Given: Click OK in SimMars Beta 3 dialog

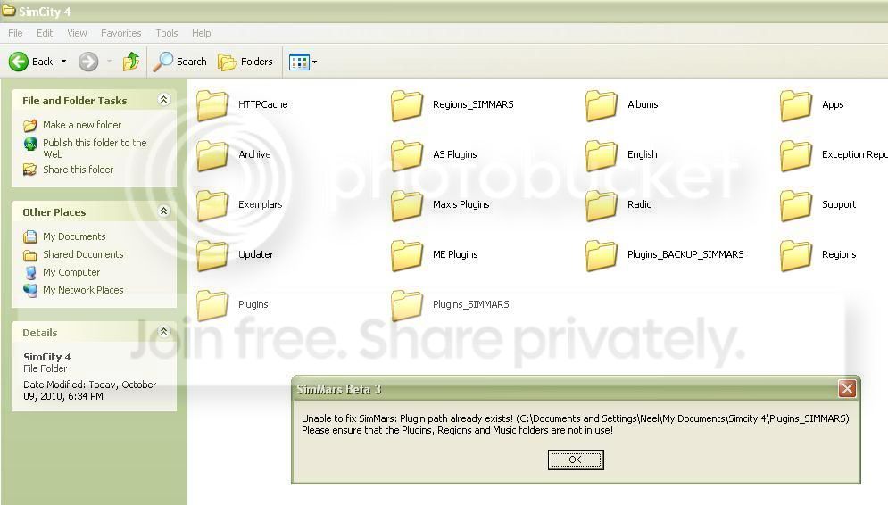Looking at the screenshot, I should tap(576, 459).
